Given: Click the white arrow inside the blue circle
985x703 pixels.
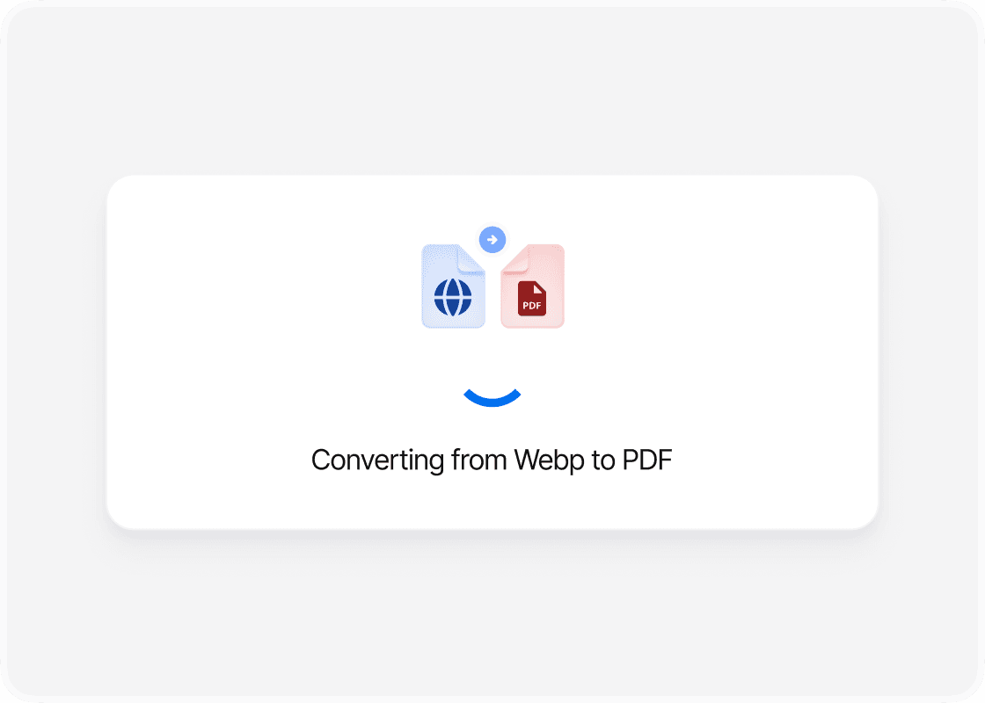Looking at the screenshot, I should pos(492,240).
